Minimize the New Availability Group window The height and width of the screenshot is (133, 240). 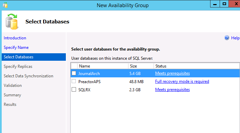click(215, 4)
